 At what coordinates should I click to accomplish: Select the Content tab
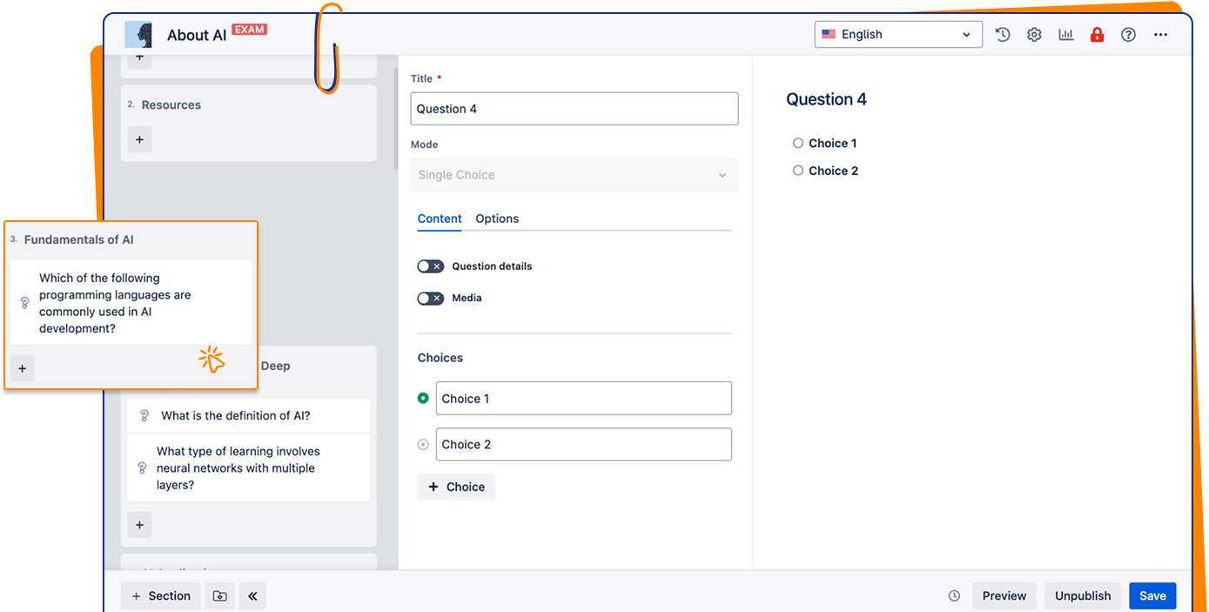pos(440,219)
